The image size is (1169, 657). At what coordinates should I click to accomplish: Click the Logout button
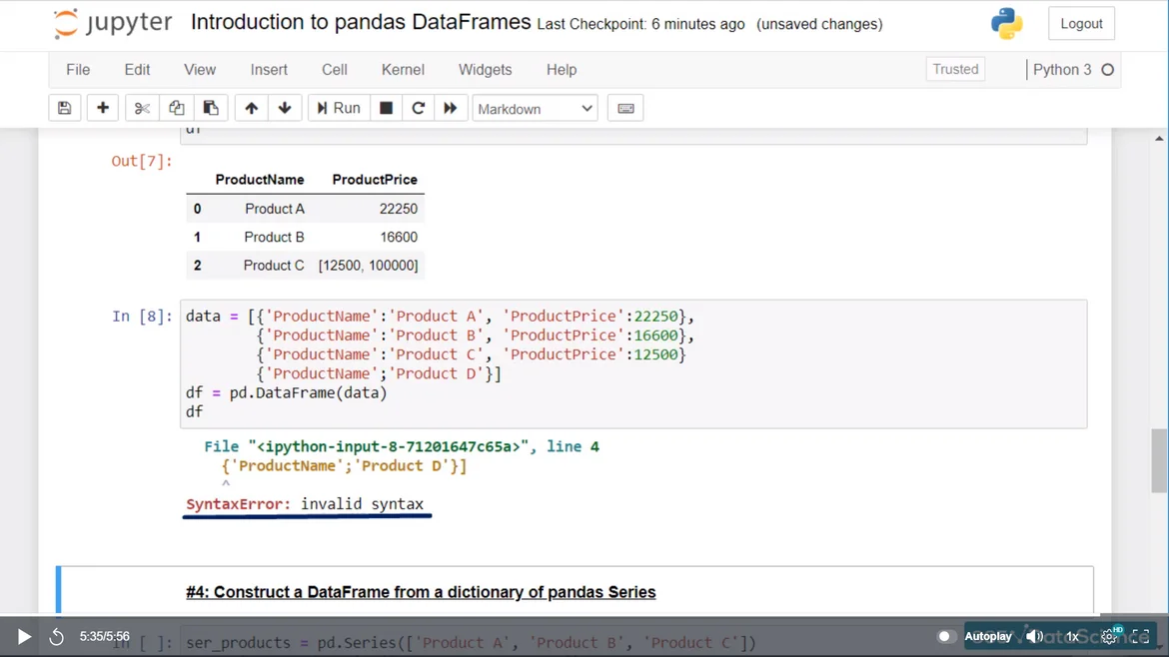pyautogui.click(x=1081, y=24)
